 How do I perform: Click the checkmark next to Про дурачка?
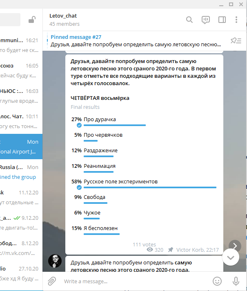pos(79,126)
